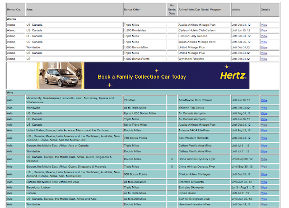289x208 pixels.
Task: Open View link for Avis airBerlin Top Bonus
Action: (264, 108)
